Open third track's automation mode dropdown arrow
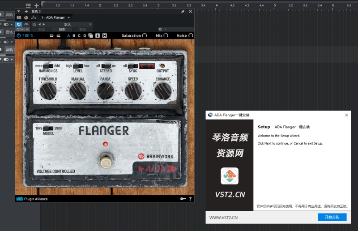This screenshot has width=358, height=231. [x=12, y=60]
